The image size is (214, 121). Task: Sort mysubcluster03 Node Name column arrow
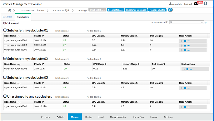tap(18, 83)
